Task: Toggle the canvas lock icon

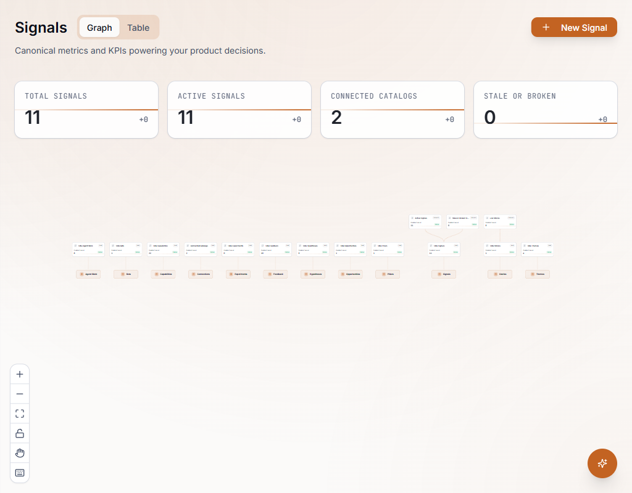Action: (x=19, y=433)
